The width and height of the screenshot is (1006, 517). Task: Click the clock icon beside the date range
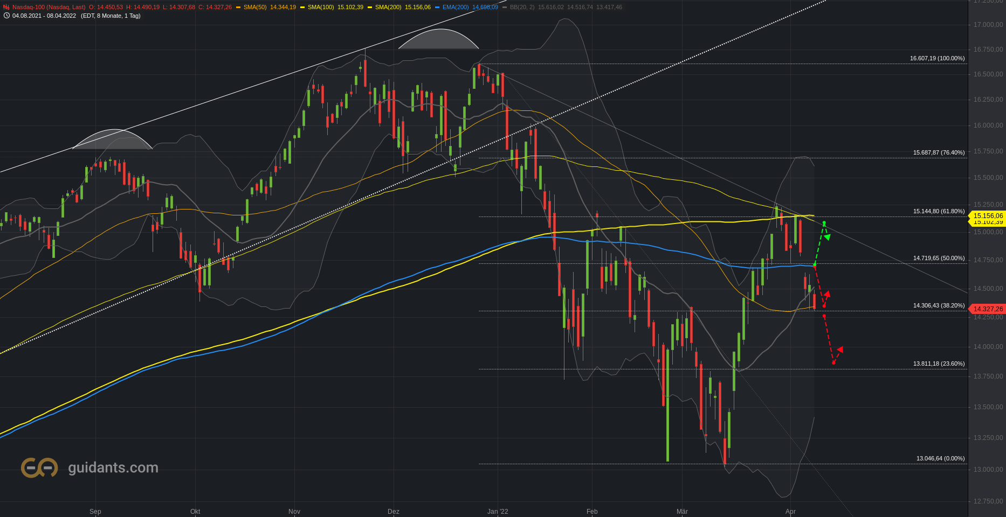click(6, 16)
